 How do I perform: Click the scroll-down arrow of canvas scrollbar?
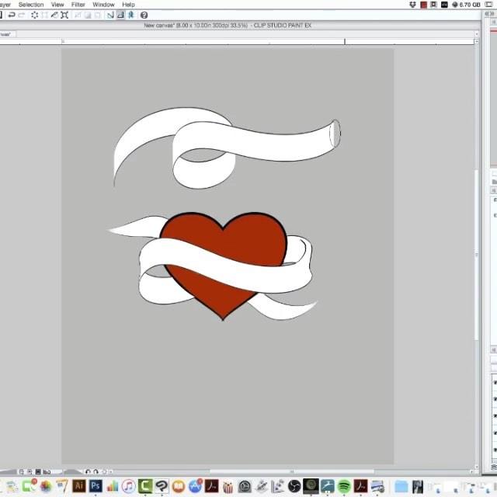[x=476, y=467]
